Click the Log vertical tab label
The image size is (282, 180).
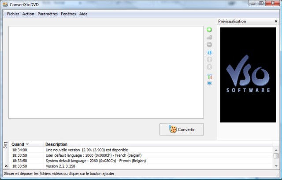coord(6,145)
